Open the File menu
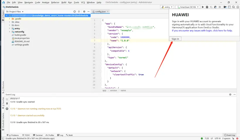 click(8, 2)
